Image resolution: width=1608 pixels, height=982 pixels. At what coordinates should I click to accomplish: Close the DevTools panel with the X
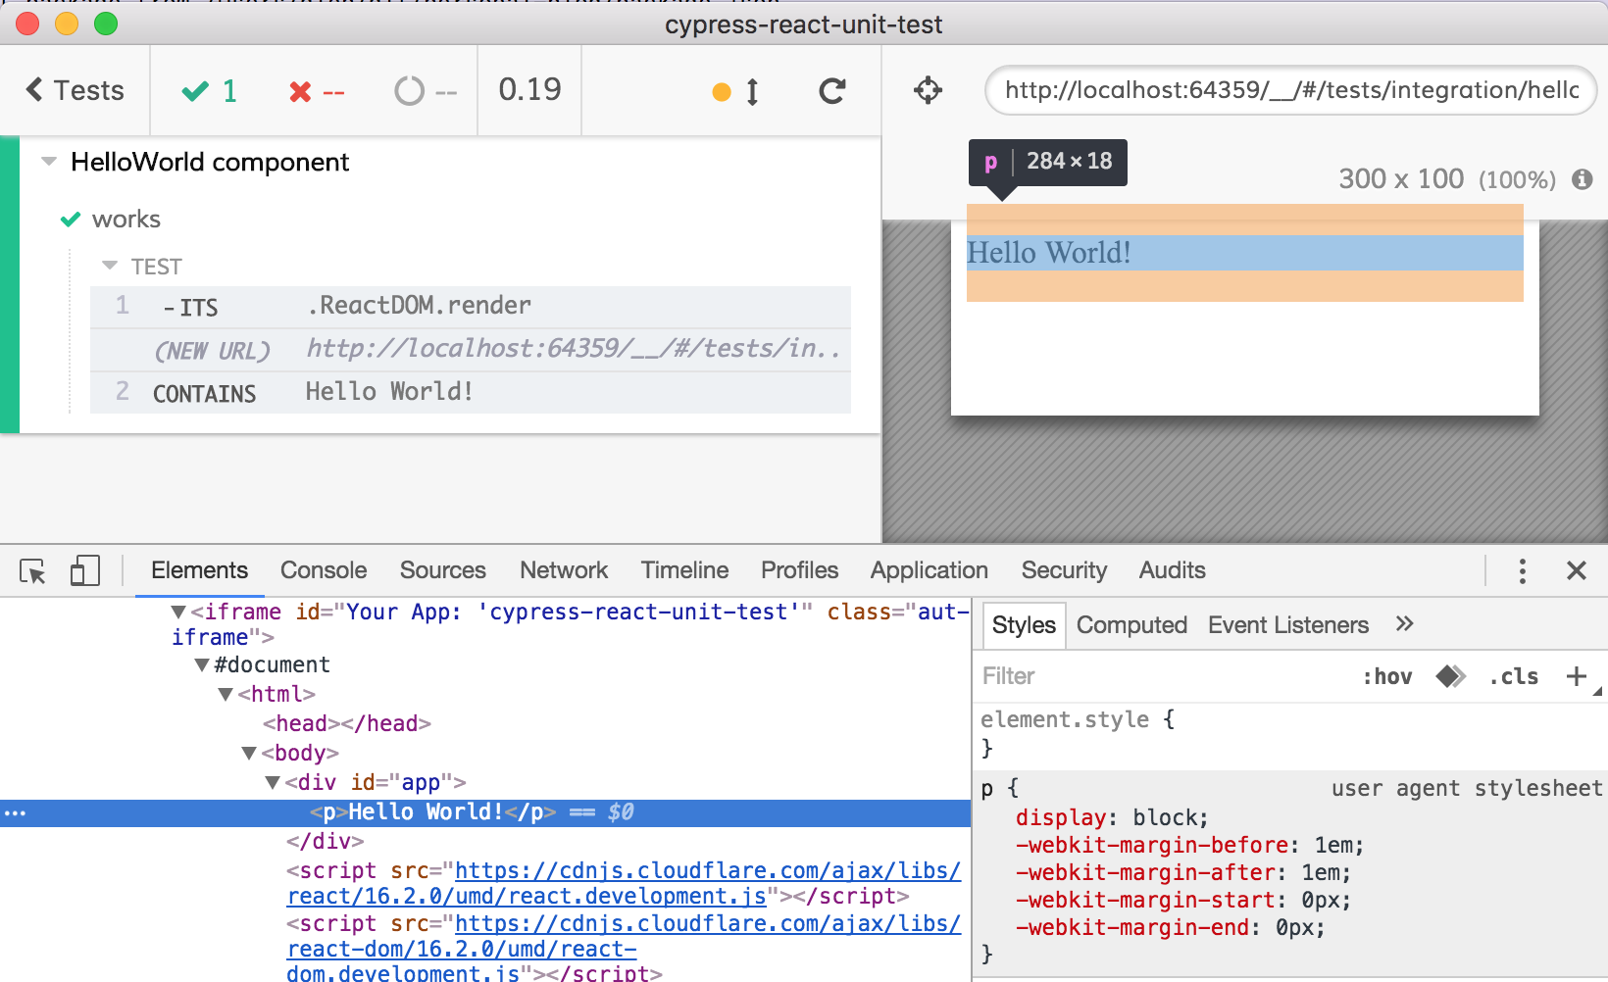tap(1576, 570)
